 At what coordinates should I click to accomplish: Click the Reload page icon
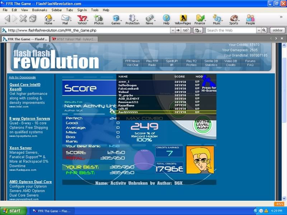tap(32, 19)
